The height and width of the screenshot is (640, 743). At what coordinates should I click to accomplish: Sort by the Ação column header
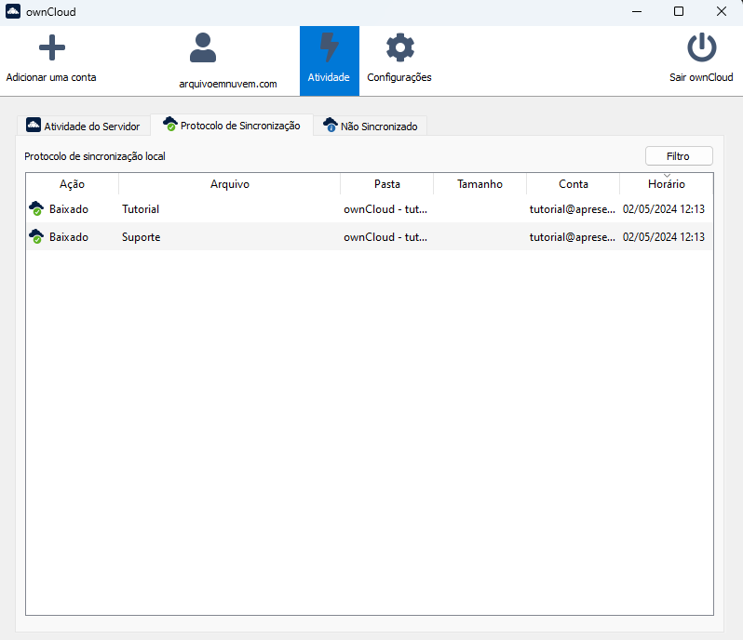(x=72, y=184)
